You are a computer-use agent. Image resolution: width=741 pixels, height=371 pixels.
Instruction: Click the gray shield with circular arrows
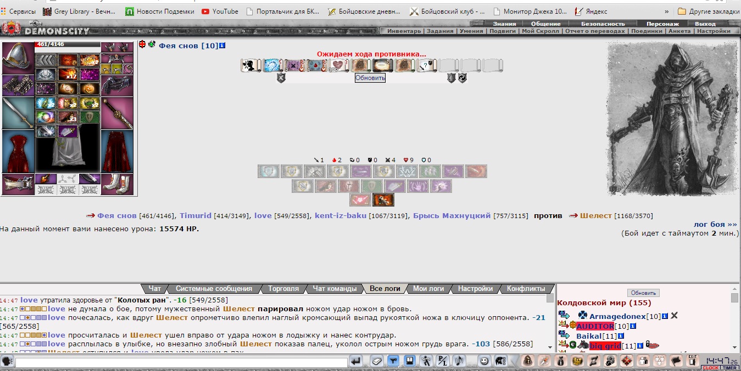tap(463, 78)
